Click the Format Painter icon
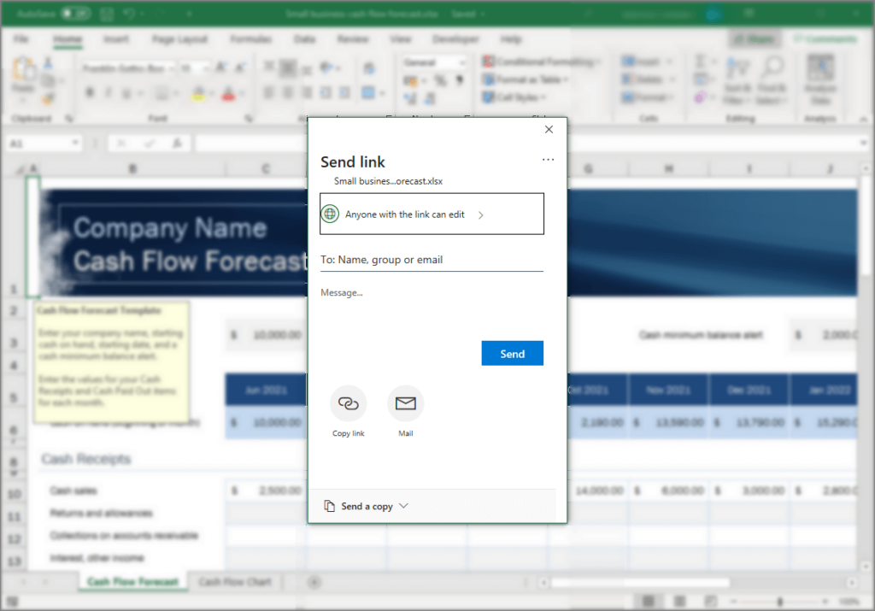This screenshot has width=875, height=611. 49,99
